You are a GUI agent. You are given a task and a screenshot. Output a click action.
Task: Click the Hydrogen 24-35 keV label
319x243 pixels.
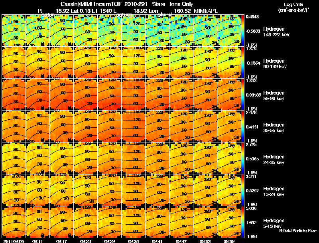(274, 160)
